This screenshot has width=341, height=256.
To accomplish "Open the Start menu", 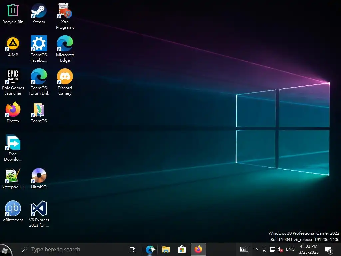I will pyautogui.click(x=6, y=250).
